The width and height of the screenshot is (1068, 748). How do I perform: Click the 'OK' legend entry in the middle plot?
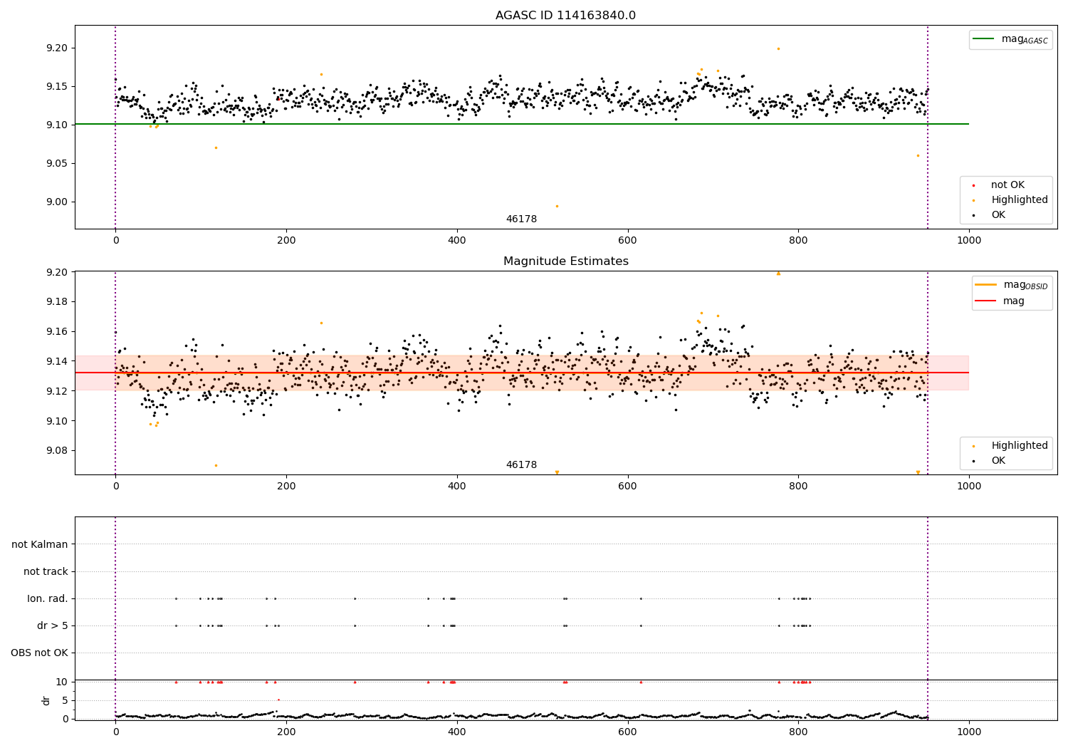click(x=998, y=461)
